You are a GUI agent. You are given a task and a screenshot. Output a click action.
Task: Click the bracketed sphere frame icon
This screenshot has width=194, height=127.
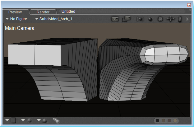(x=140, y=19)
